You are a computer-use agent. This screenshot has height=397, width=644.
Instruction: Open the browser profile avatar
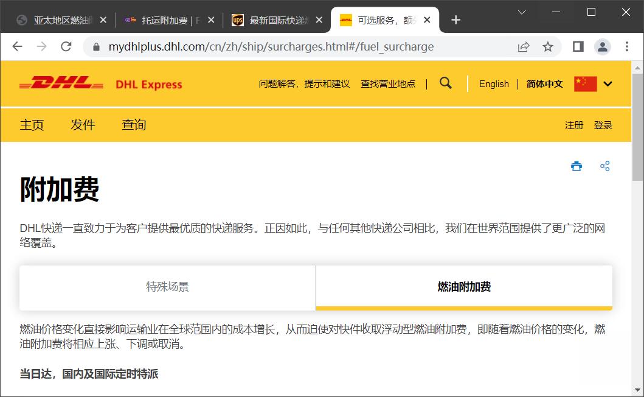click(603, 46)
